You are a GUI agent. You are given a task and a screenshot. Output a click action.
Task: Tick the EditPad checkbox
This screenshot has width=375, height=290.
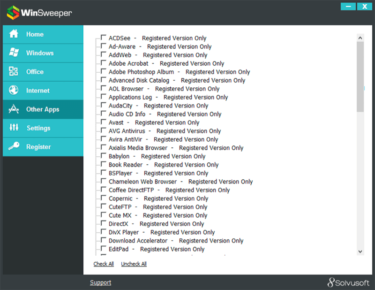tap(103, 249)
